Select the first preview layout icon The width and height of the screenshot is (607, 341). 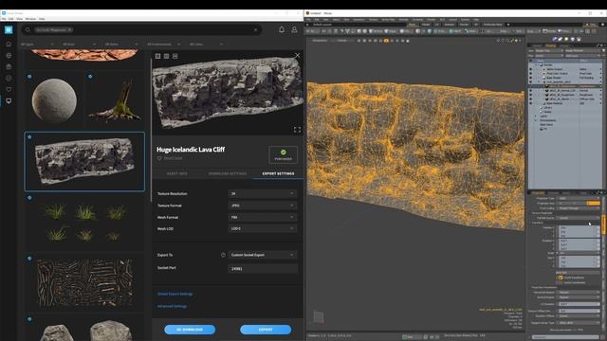tap(158, 56)
